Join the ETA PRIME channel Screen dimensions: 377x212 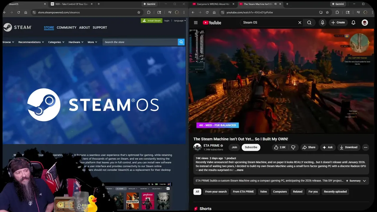pyautogui.click(x=234, y=147)
